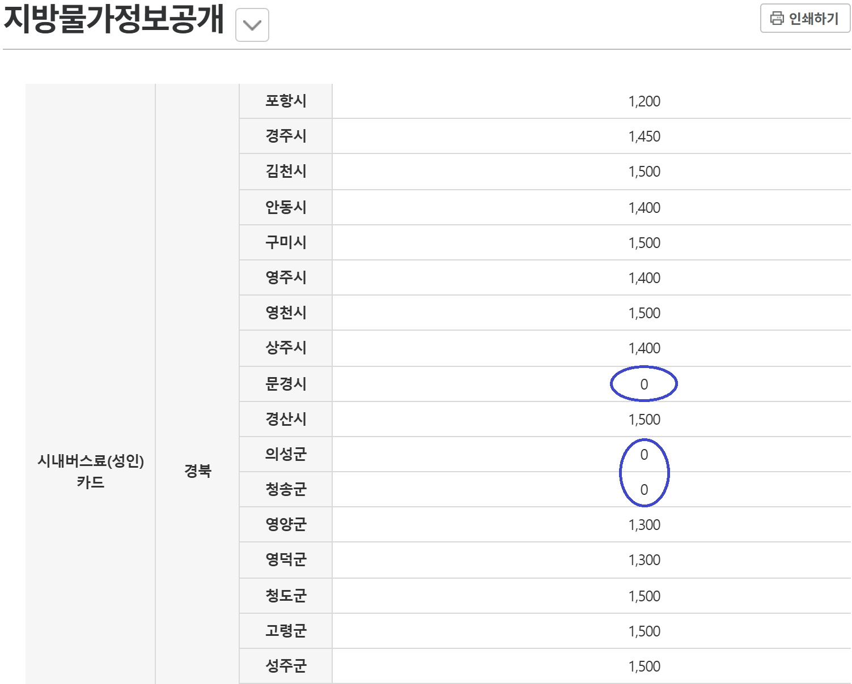Image resolution: width=852 pixels, height=684 pixels.
Task: Click the 상주시 row label
Action: click(286, 348)
